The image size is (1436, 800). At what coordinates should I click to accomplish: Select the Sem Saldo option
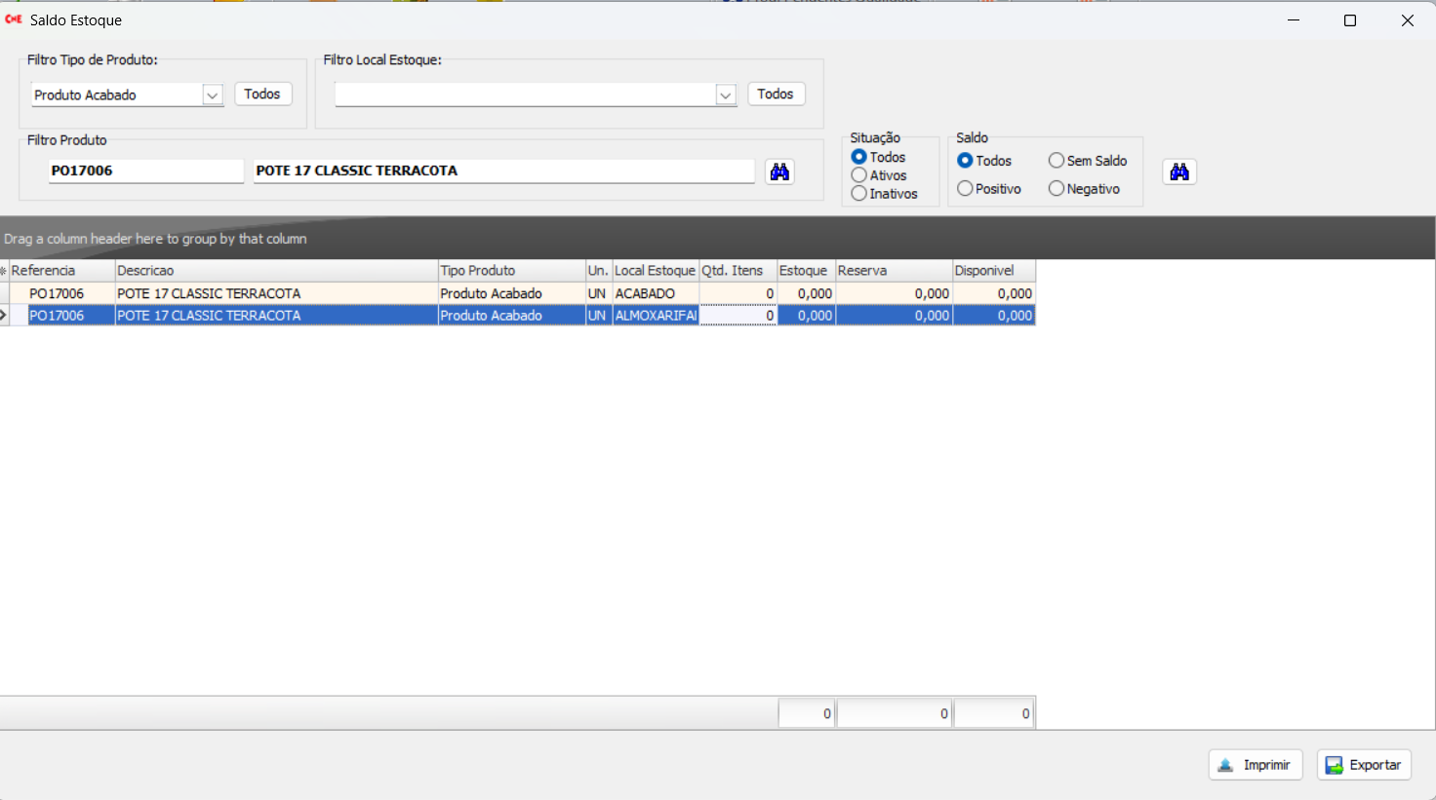1057,161
